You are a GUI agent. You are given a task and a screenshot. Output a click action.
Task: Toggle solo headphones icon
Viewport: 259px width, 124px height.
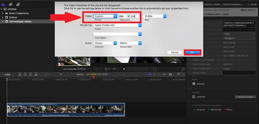[x=159, y=75]
